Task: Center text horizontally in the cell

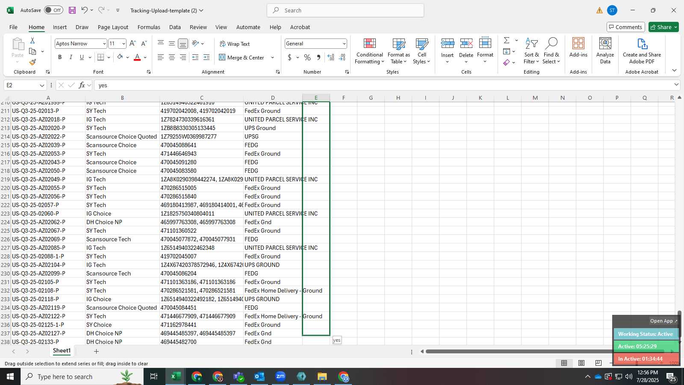Action: click(x=172, y=57)
